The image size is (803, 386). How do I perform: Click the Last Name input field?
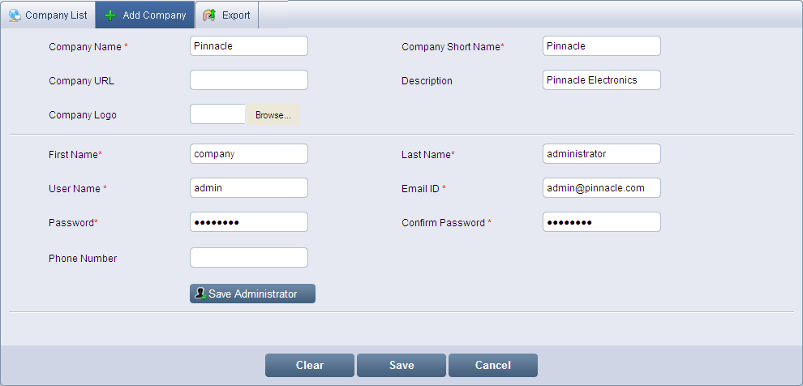coord(602,154)
